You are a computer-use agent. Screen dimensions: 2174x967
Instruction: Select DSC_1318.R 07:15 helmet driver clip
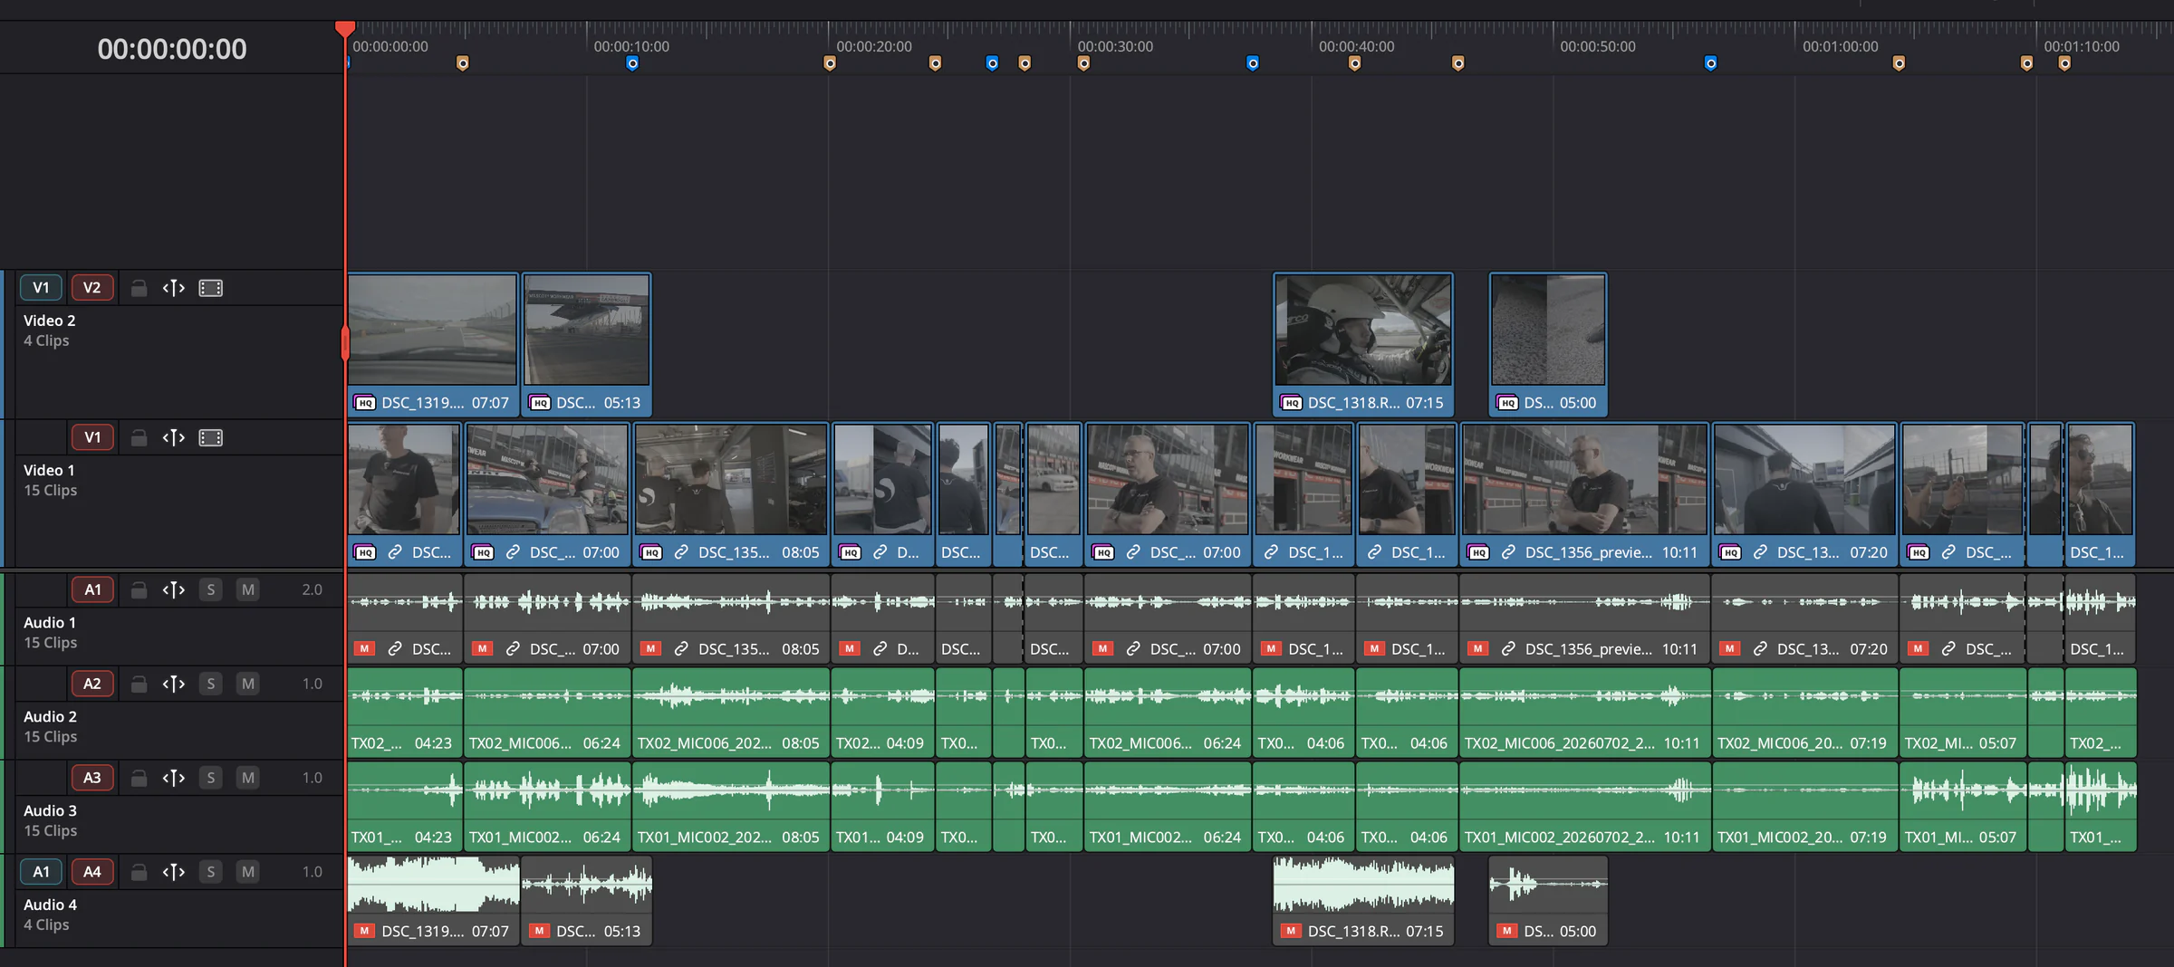[1363, 344]
